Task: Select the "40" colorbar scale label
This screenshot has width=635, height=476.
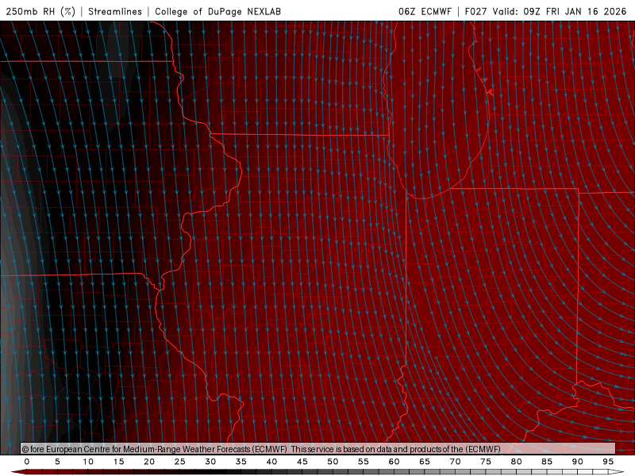Action: [271, 462]
